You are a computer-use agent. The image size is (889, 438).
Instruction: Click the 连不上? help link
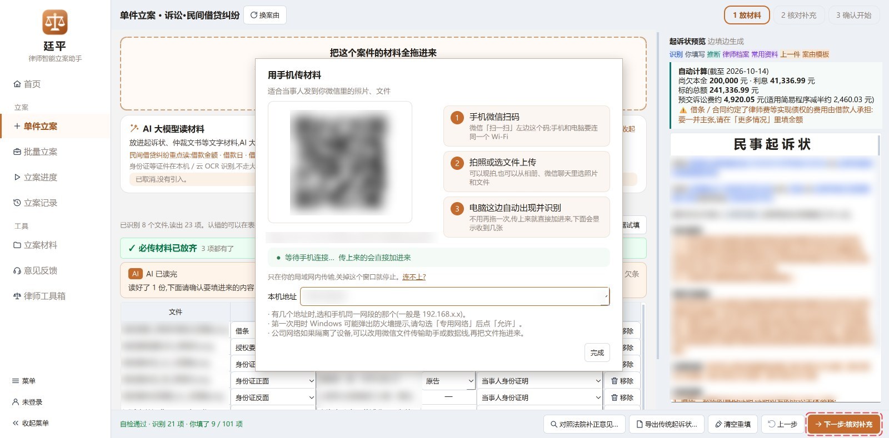pyautogui.click(x=414, y=276)
